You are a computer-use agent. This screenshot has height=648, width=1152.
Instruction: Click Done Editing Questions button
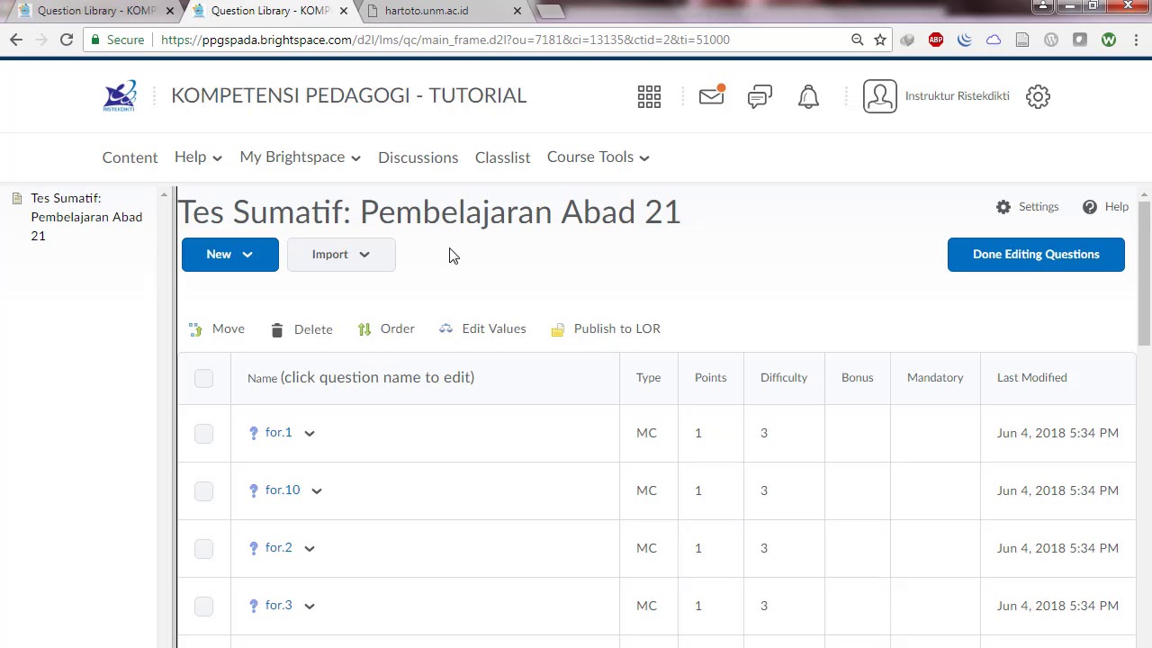tap(1036, 255)
